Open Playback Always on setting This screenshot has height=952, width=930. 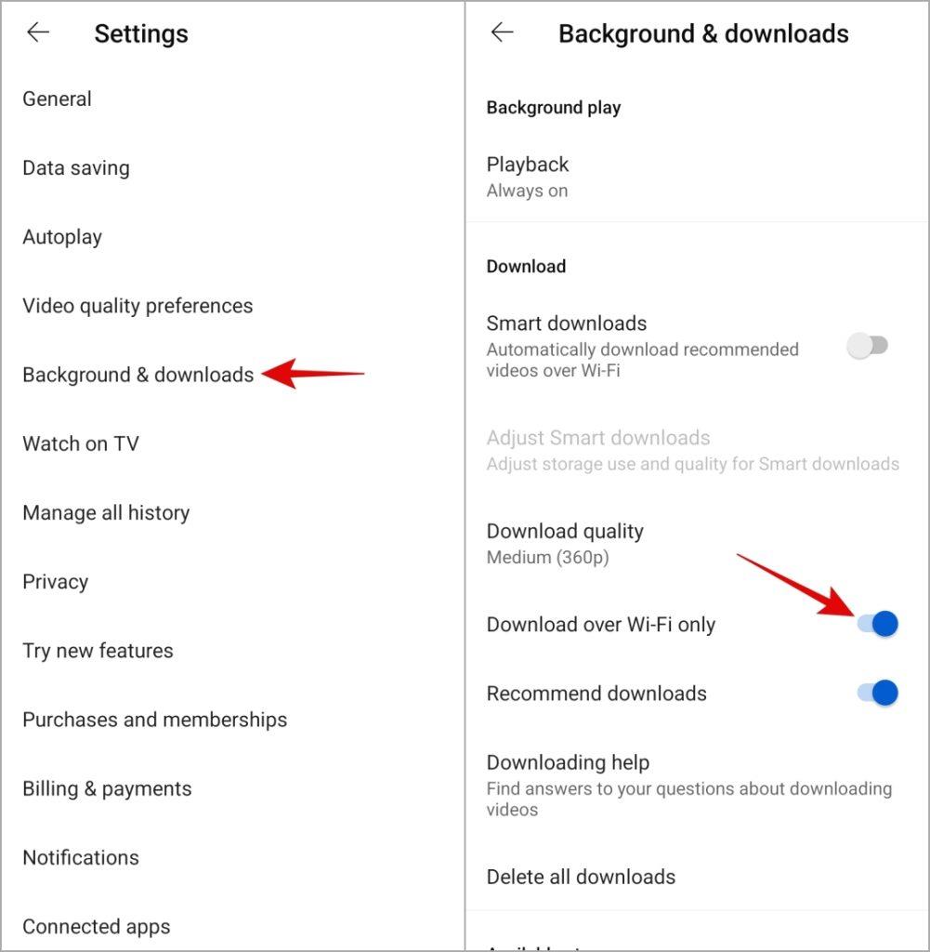click(698, 177)
